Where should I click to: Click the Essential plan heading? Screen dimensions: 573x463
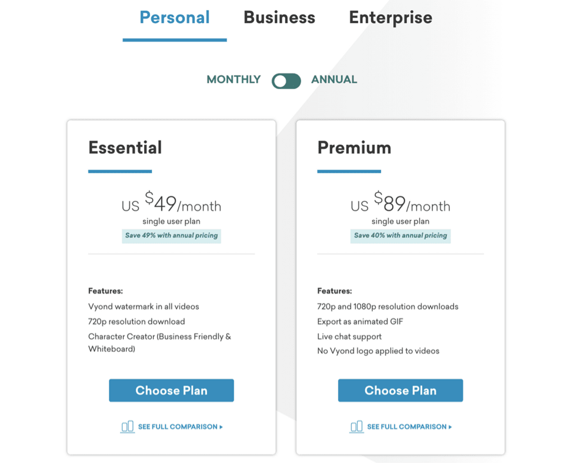tap(125, 148)
